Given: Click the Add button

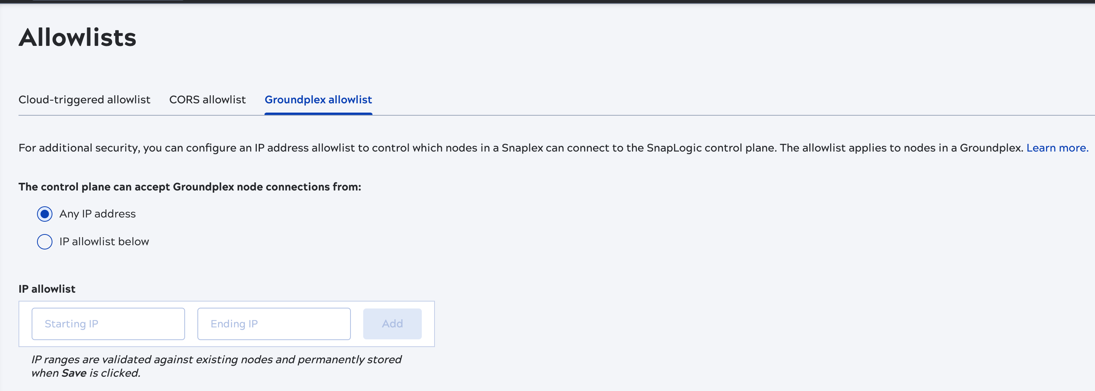Looking at the screenshot, I should 392,324.
